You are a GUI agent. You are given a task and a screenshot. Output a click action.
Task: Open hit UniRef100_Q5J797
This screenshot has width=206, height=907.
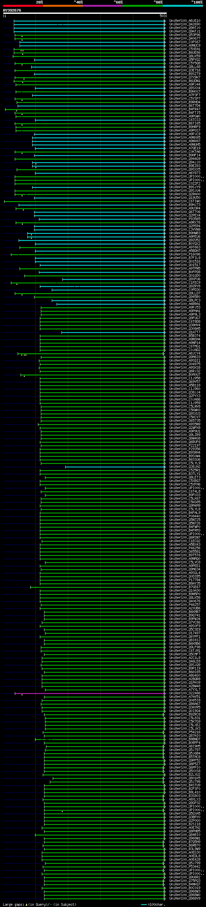185,750
